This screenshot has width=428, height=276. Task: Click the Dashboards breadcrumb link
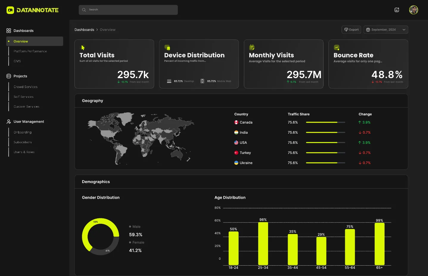(x=84, y=30)
